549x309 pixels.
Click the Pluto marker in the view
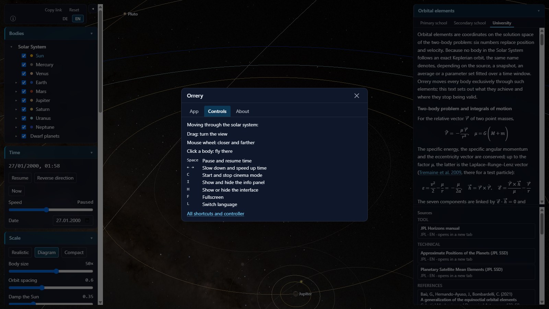pos(125,14)
